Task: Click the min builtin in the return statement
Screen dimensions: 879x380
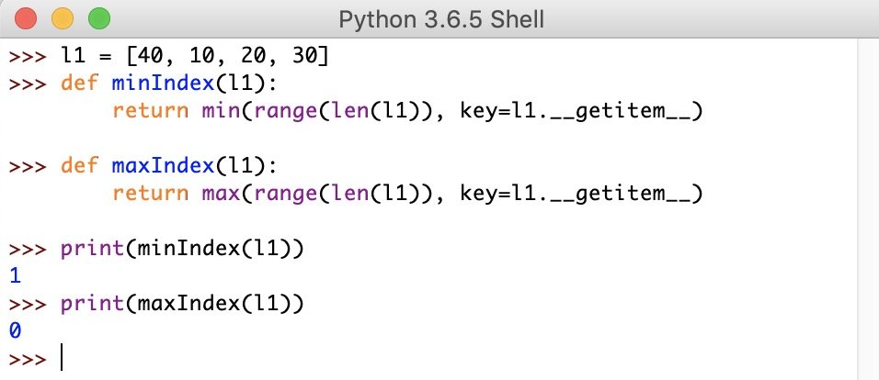Action: coord(221,111)
